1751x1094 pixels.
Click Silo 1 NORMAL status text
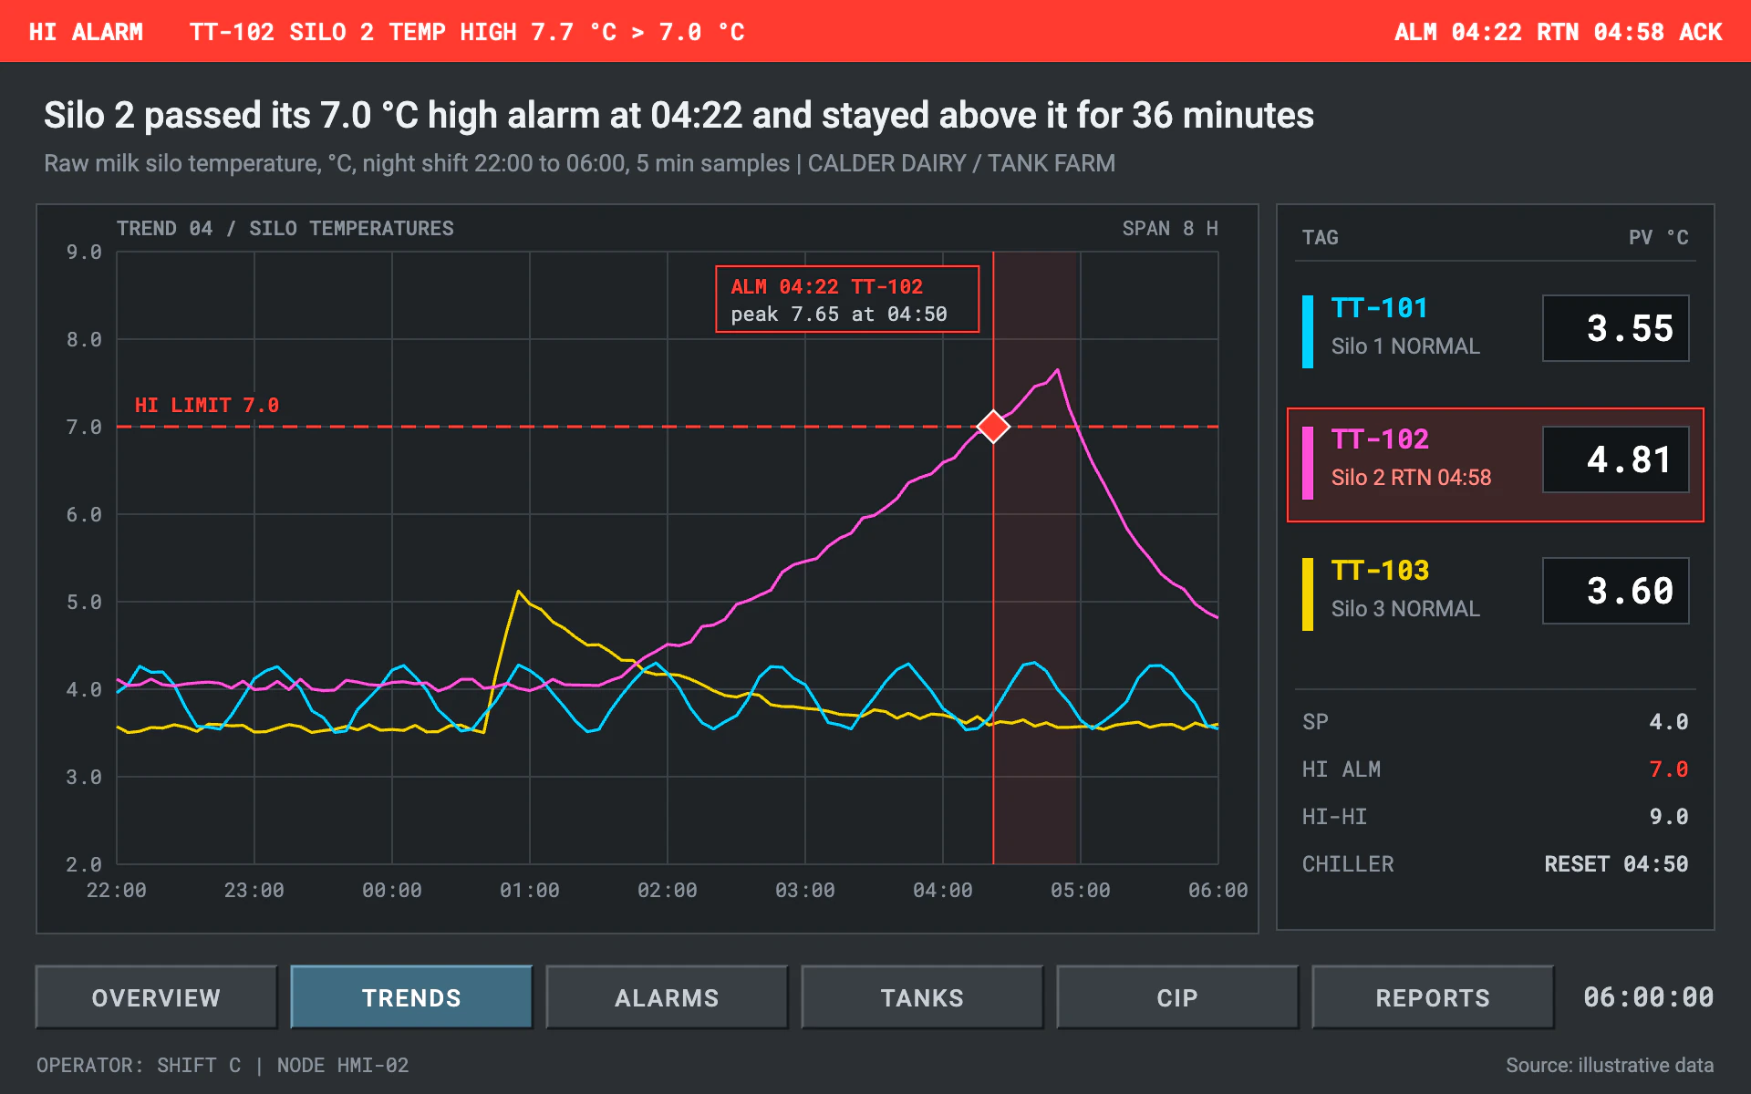[1405, 346]
